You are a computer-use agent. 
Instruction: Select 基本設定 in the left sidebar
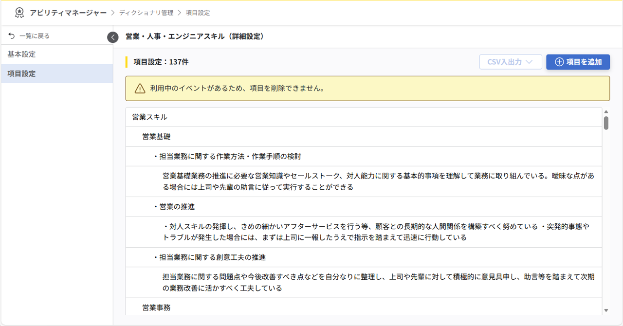(22, 54)
